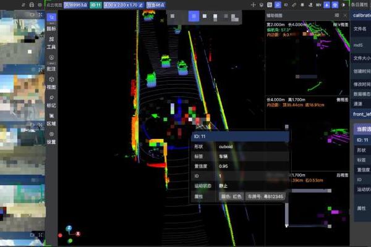The image size is (371, 247).
Task: Select the 区域 region tool
Action: 51,119
